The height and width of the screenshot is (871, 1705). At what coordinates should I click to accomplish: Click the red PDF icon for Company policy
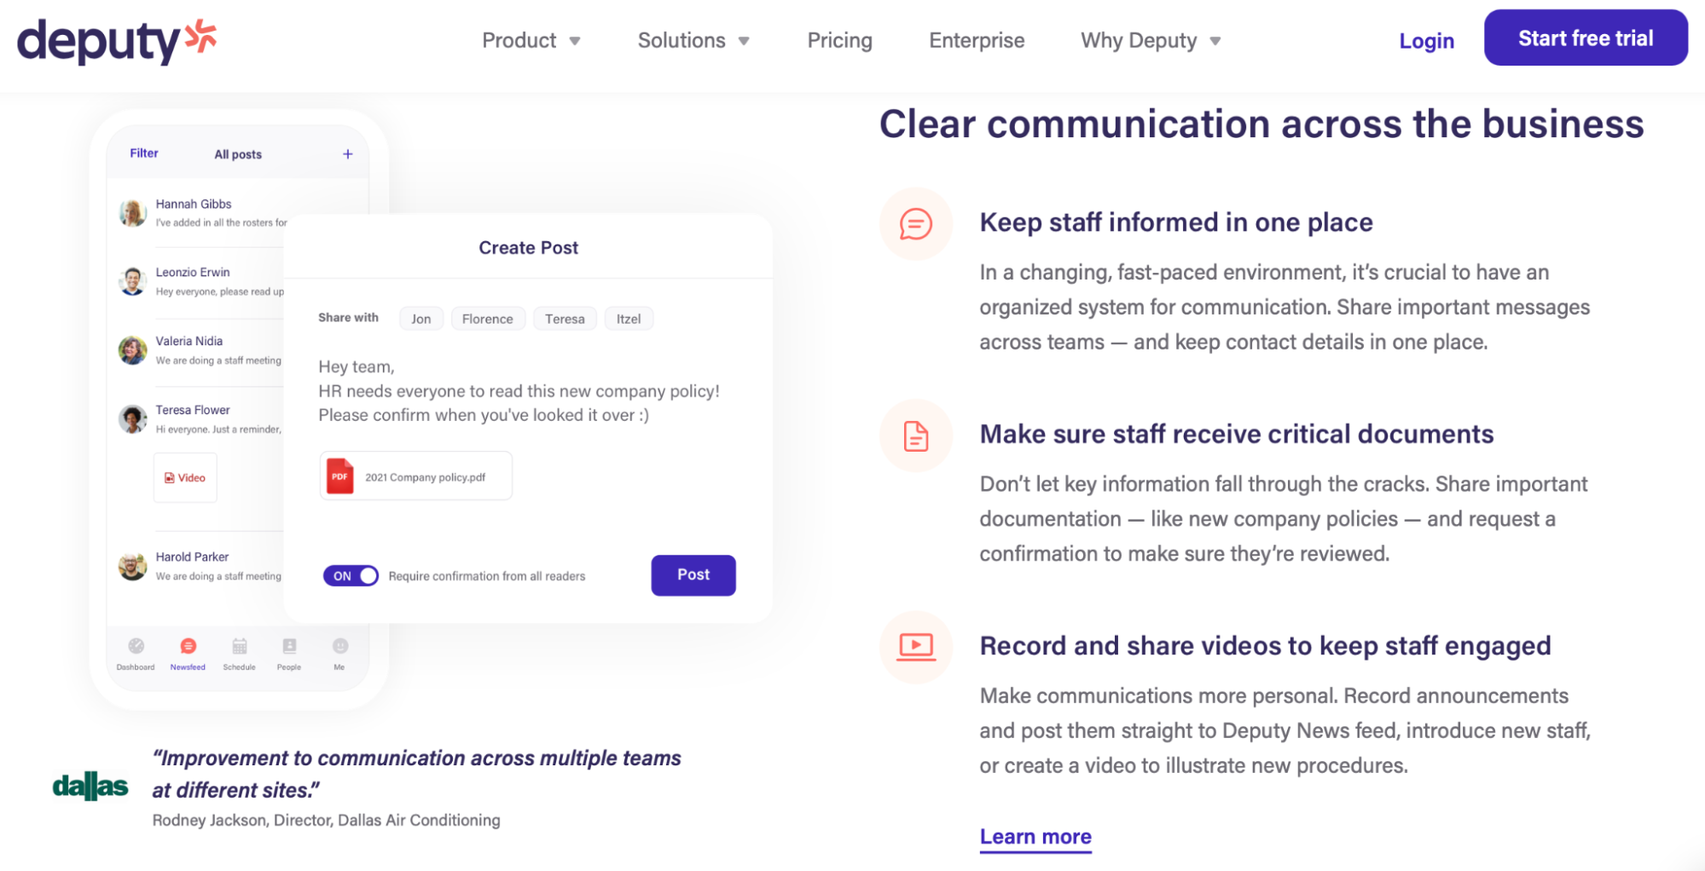[x=339, y=476]
